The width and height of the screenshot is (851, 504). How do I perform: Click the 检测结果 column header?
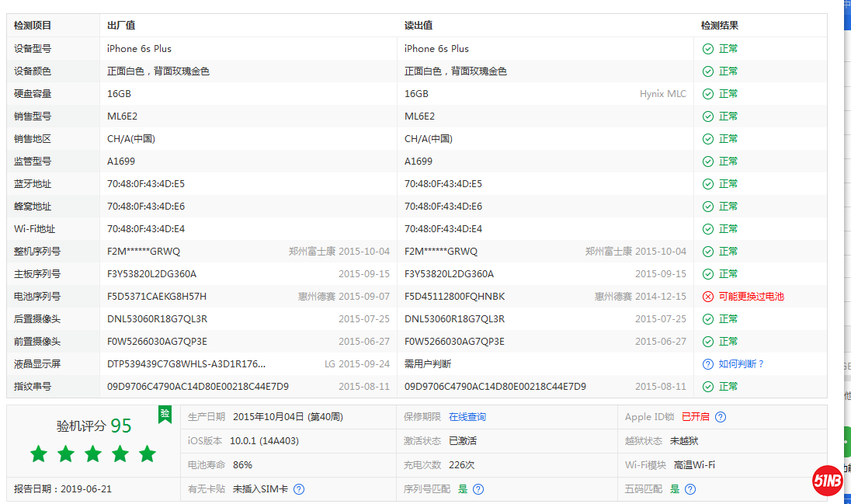pyautogui.click(x=720, y=26)
